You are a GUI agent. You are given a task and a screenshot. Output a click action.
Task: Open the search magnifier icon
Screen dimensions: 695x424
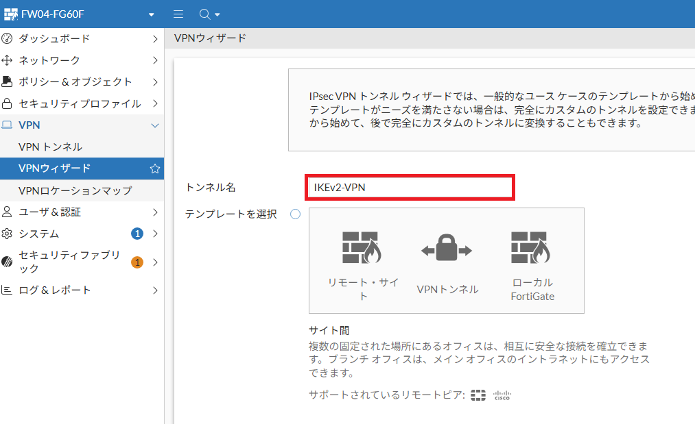[x=204, y=14]
